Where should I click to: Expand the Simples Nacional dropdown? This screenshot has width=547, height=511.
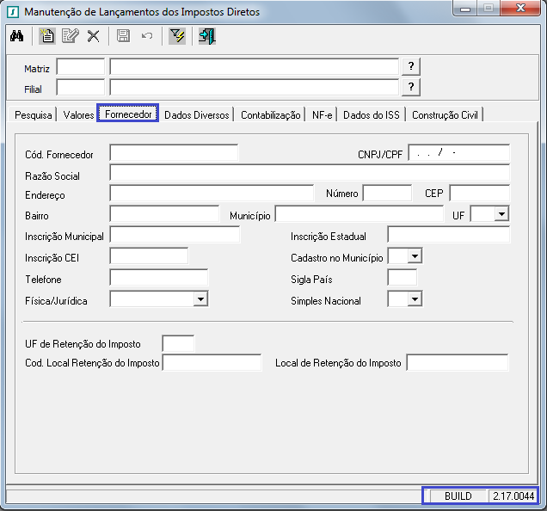(415, 299)
